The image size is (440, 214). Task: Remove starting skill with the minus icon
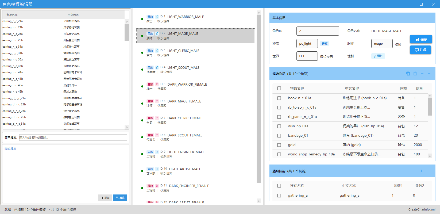tap(429, 171)
